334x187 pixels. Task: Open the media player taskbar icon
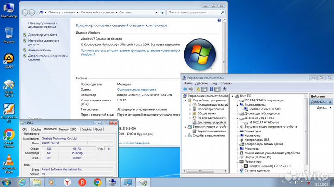pyautogui.click(x=51, y=182)
